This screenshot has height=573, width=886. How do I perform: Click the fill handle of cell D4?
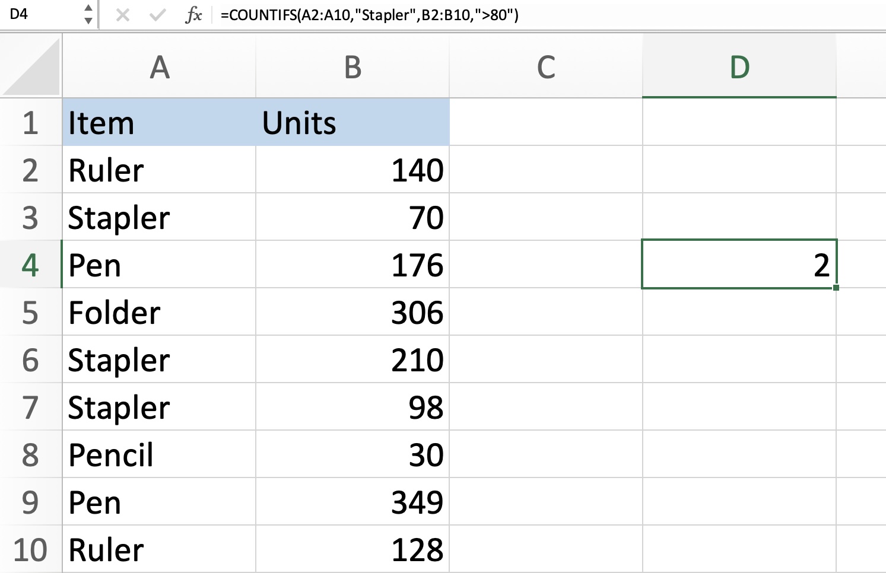(x=836, y=288)
